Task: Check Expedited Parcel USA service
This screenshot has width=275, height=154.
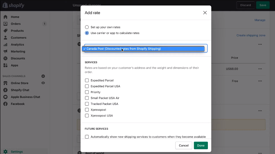Action: click(87, 86)
